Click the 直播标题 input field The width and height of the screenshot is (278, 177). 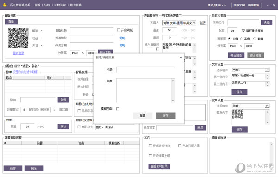point(92,30)
